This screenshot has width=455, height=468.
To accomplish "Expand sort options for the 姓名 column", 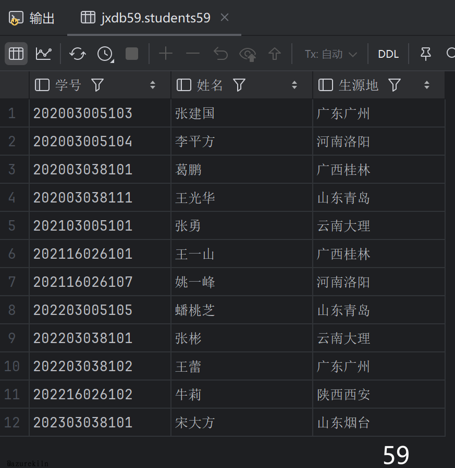I will (x=294, y=85).
